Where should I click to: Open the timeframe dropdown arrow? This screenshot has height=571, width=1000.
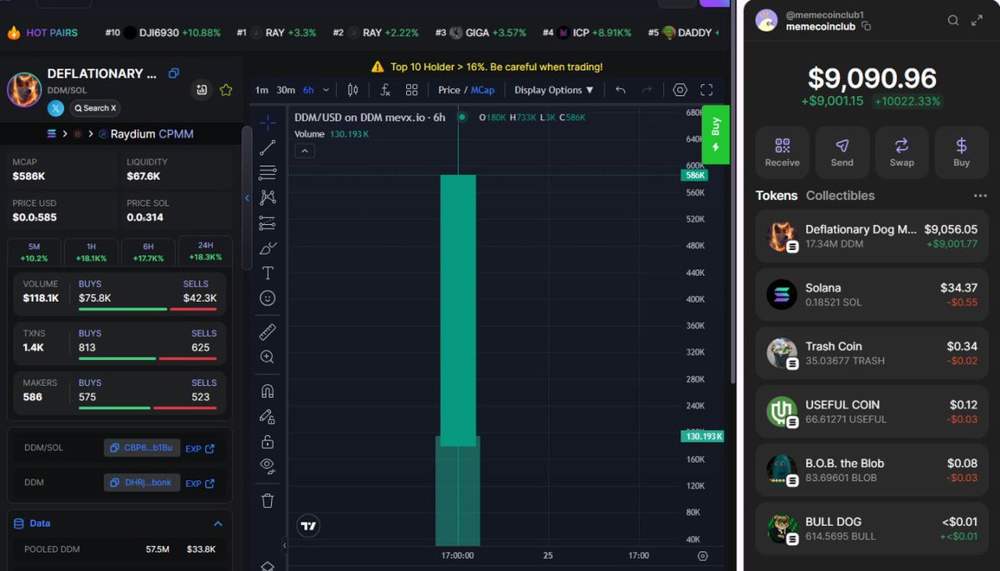(x=326, y=90)
